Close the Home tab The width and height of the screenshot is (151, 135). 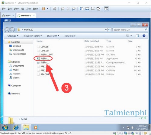[14, 15]
